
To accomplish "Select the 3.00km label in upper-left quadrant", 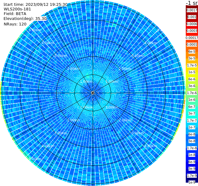I will (61, 56).
